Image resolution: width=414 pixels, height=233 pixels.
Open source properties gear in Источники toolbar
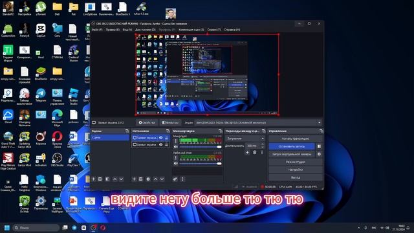coord(148,179)
